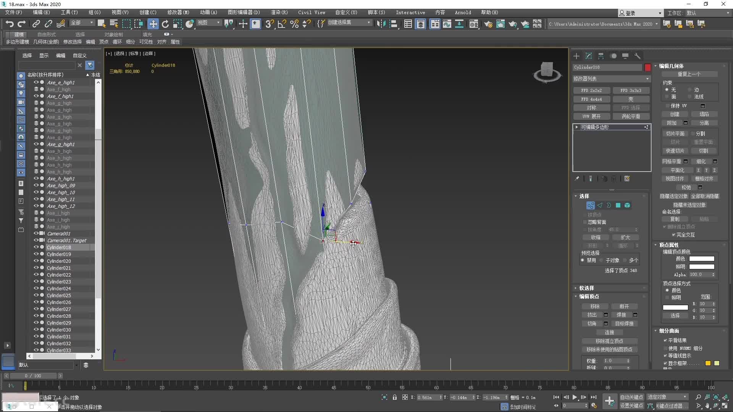The height and width of the screenshot is (412, 733).
Task: Activate the Select and Rotate tool
Action: (x=165, y=24)
